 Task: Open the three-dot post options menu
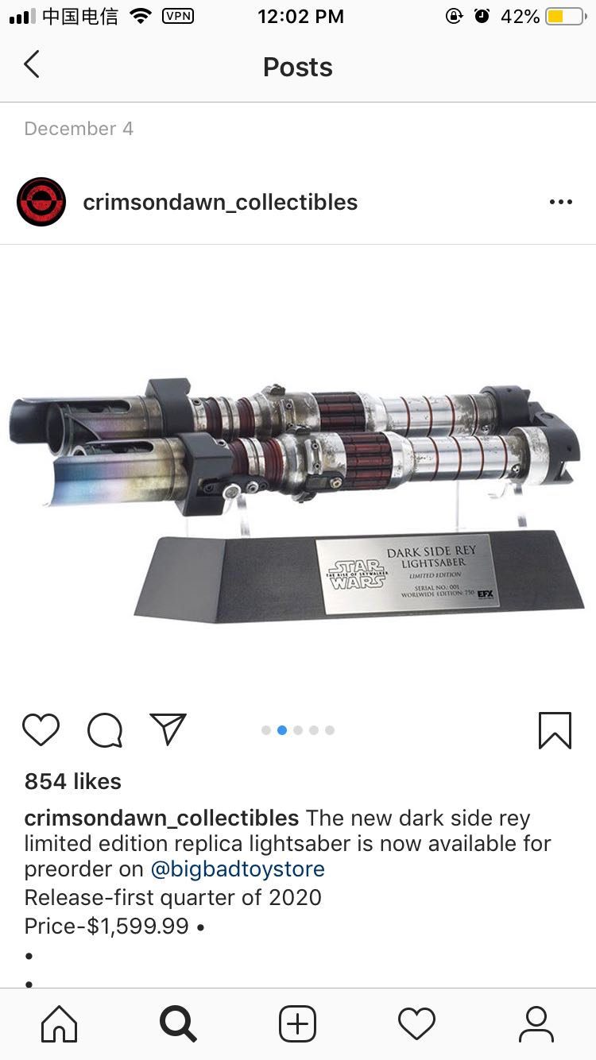point(561,203)
